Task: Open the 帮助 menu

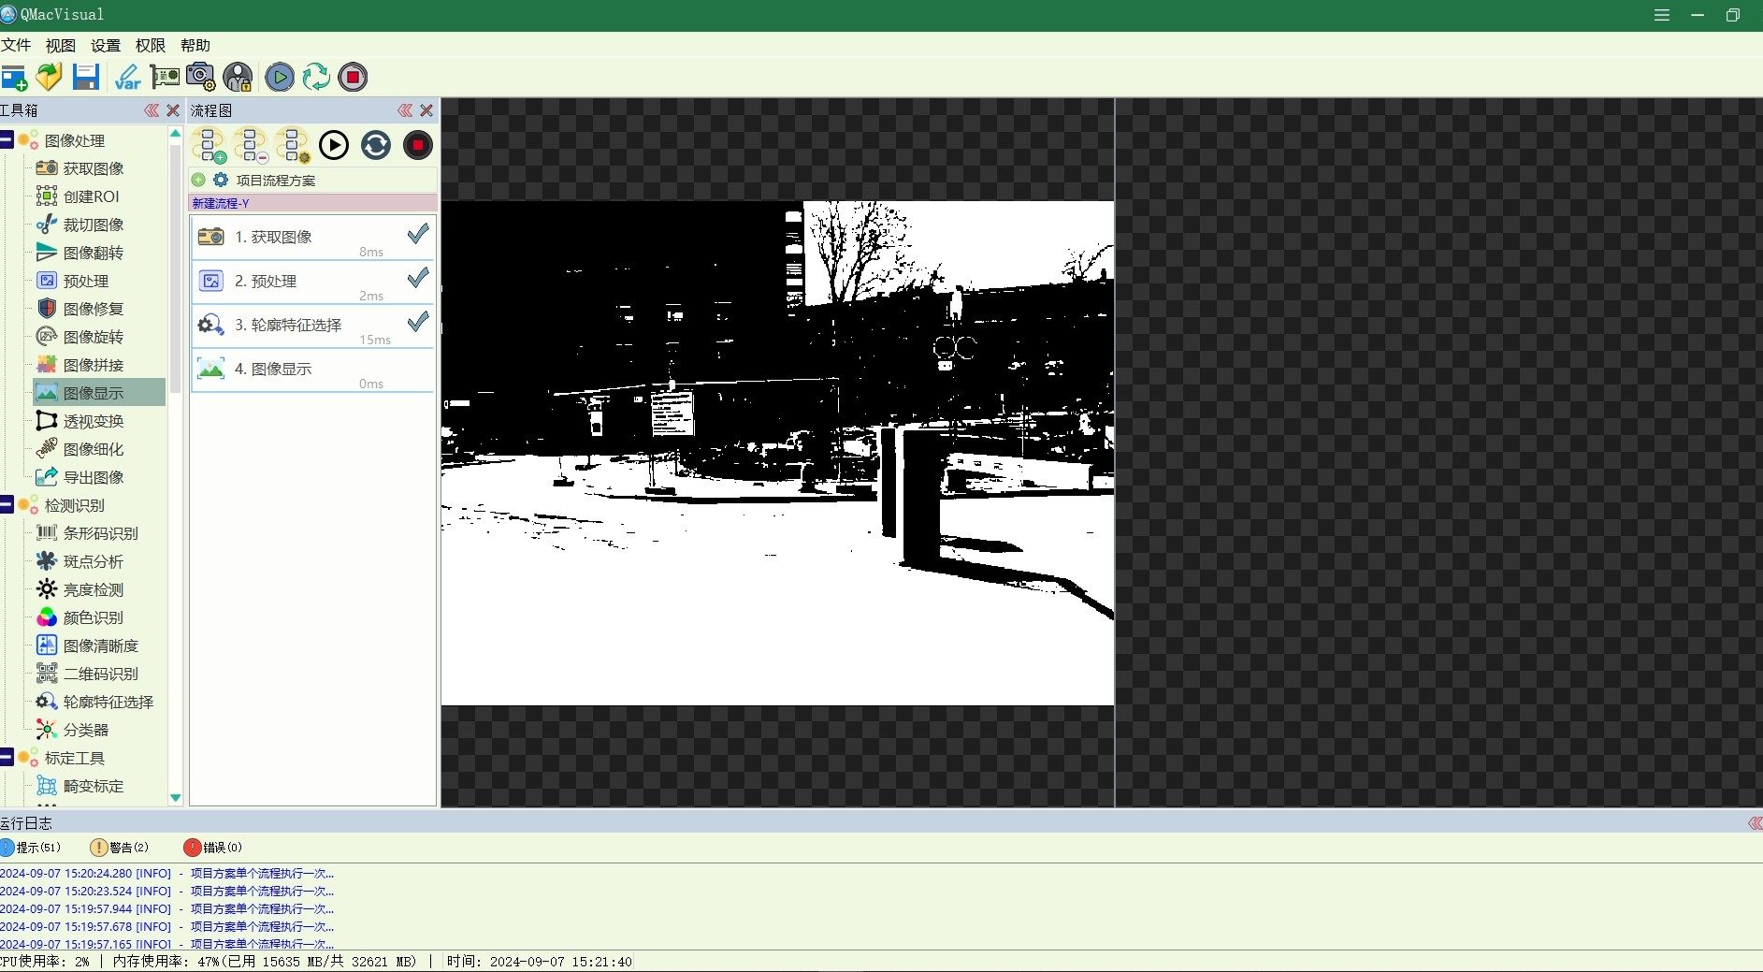Action: [x=195, y=45]
